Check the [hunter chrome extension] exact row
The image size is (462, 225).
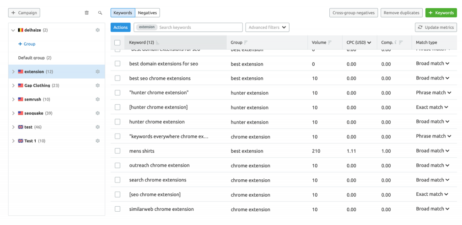118,107
